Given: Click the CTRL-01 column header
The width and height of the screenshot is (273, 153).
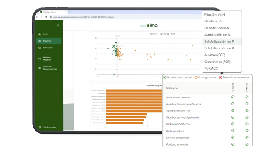Looking at the screenshot, I should pyautogui.click(x=232, y=88).
